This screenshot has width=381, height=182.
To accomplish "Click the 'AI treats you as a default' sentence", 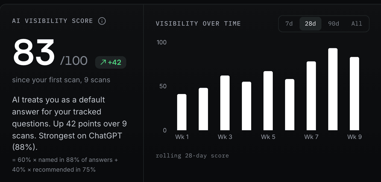I will (58, 100).
